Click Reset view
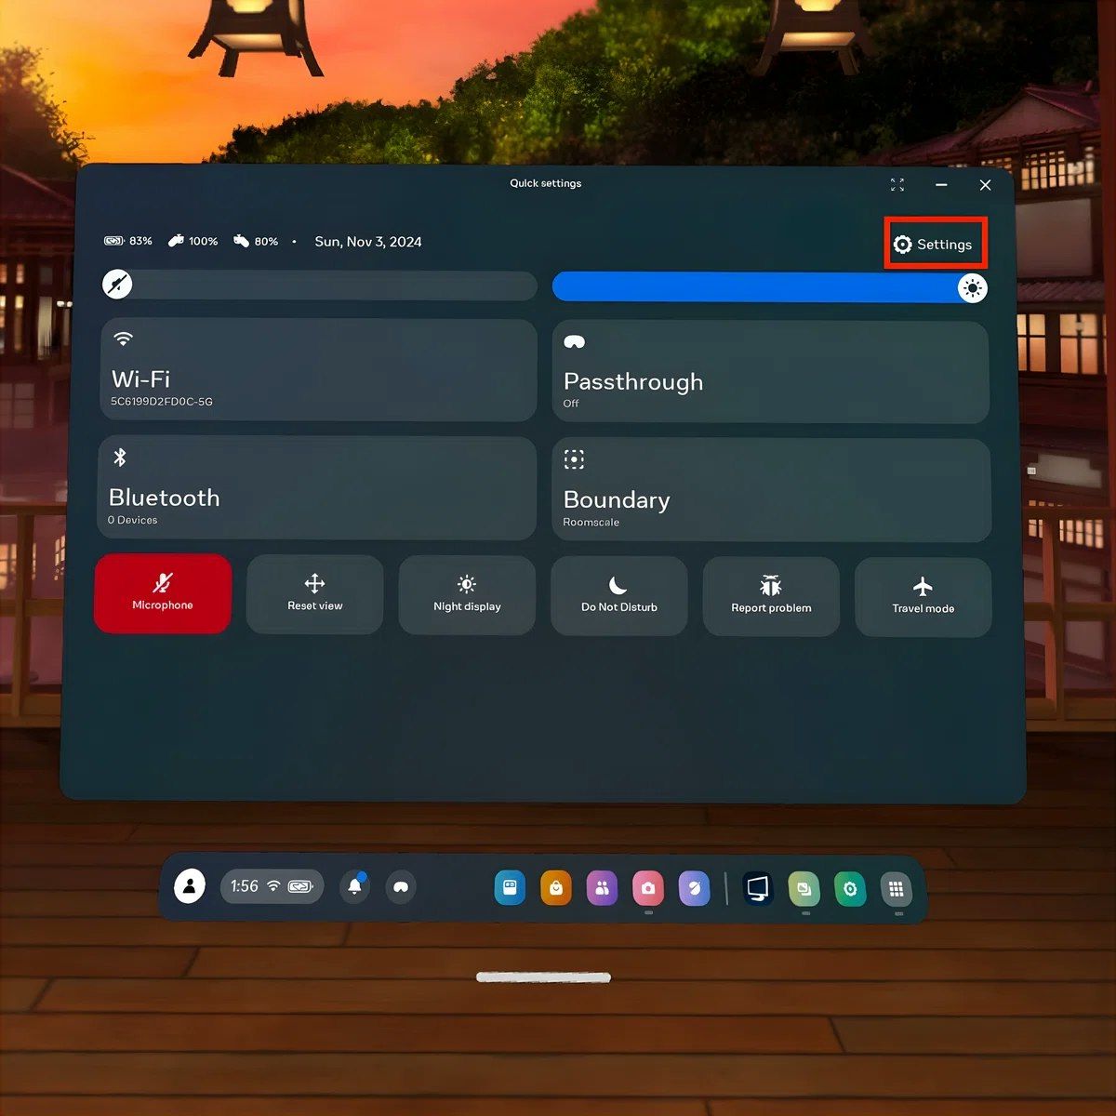Viewport: 1116px width, 1116px height. point(314,594)
